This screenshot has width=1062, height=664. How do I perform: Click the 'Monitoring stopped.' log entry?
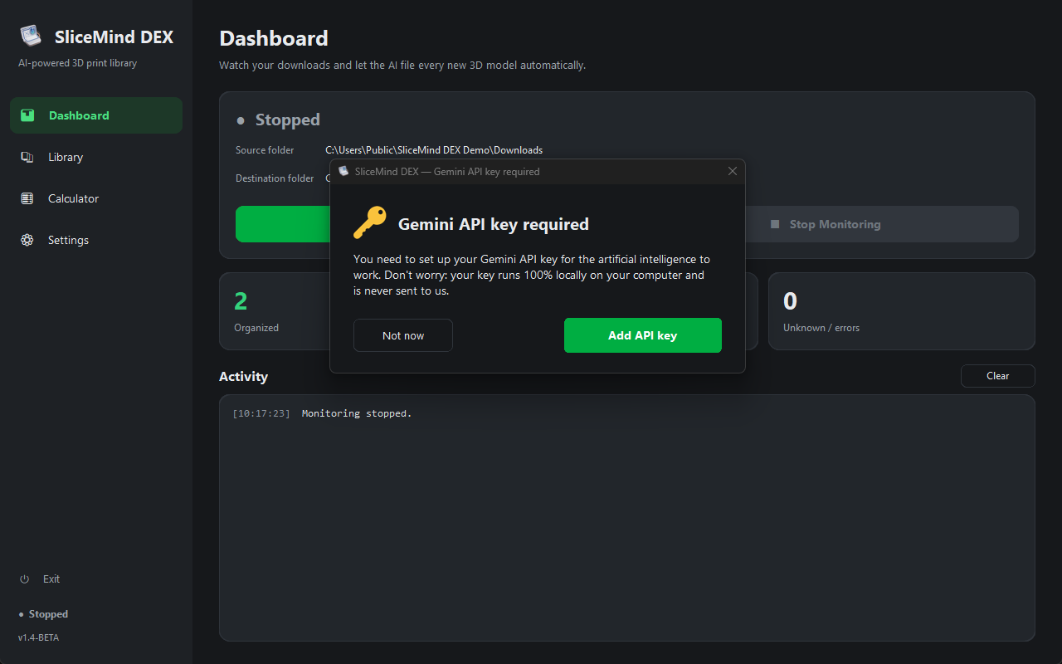357,413
